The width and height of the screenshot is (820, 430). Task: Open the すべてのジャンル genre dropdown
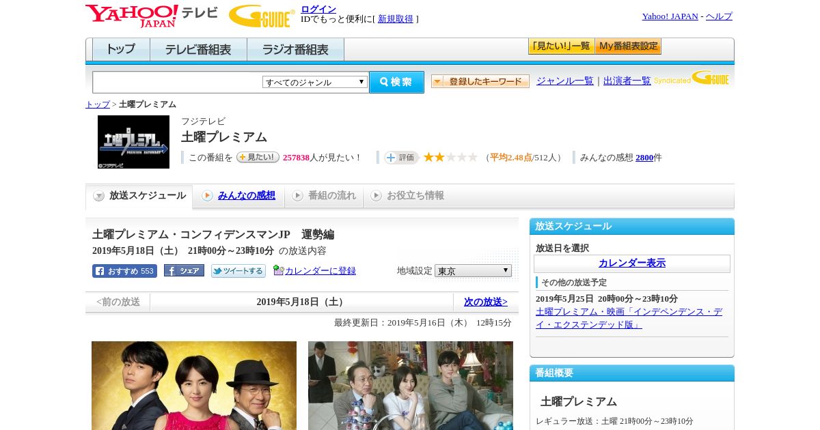point(315,82)
